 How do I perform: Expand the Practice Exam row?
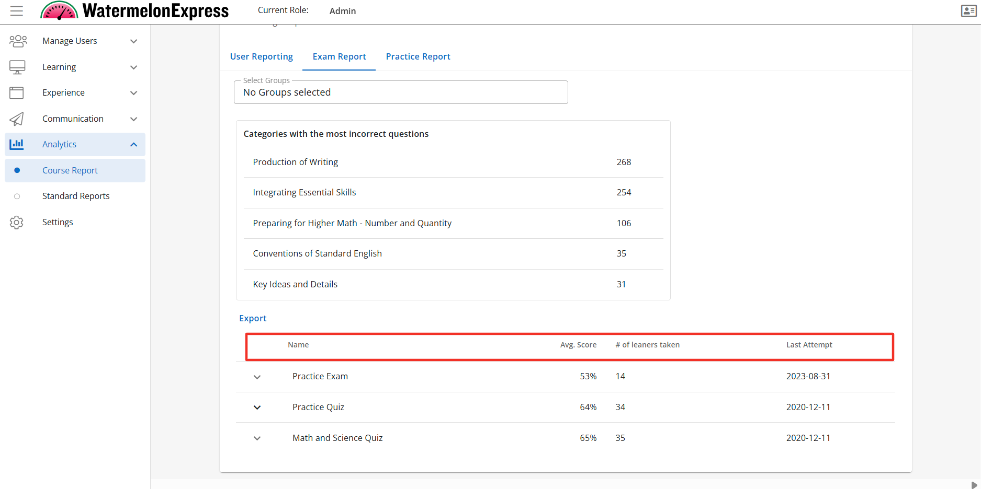click(x=257, y=377)
